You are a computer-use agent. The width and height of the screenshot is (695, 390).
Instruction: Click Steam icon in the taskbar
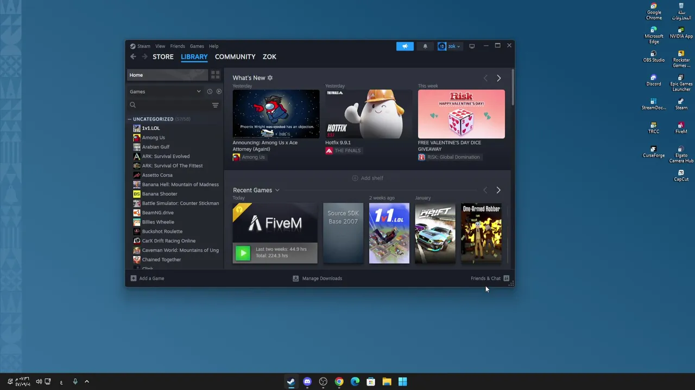point(291,382)
